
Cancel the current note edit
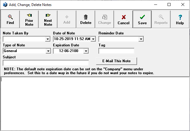click(x=123, y=19)
